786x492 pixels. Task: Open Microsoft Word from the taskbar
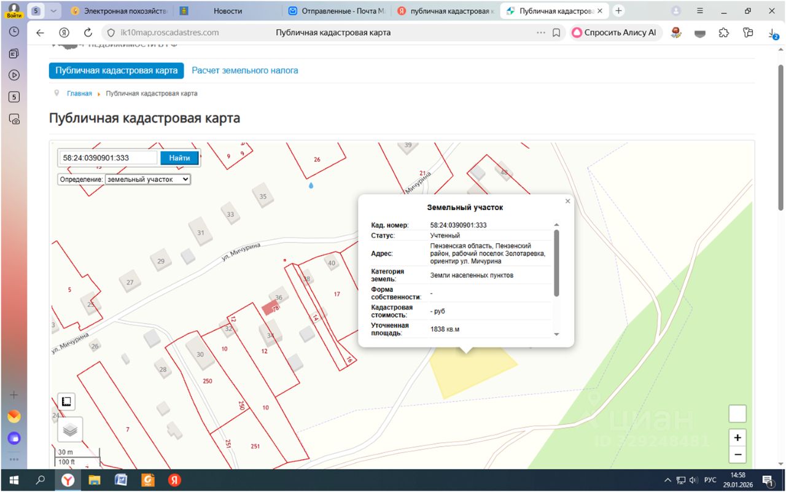(x=121, y=480)
